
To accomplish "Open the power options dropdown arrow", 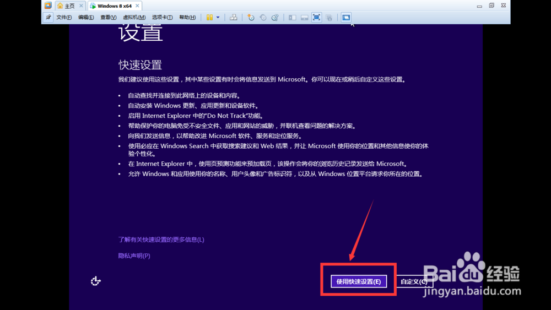I will pos(218,17).
